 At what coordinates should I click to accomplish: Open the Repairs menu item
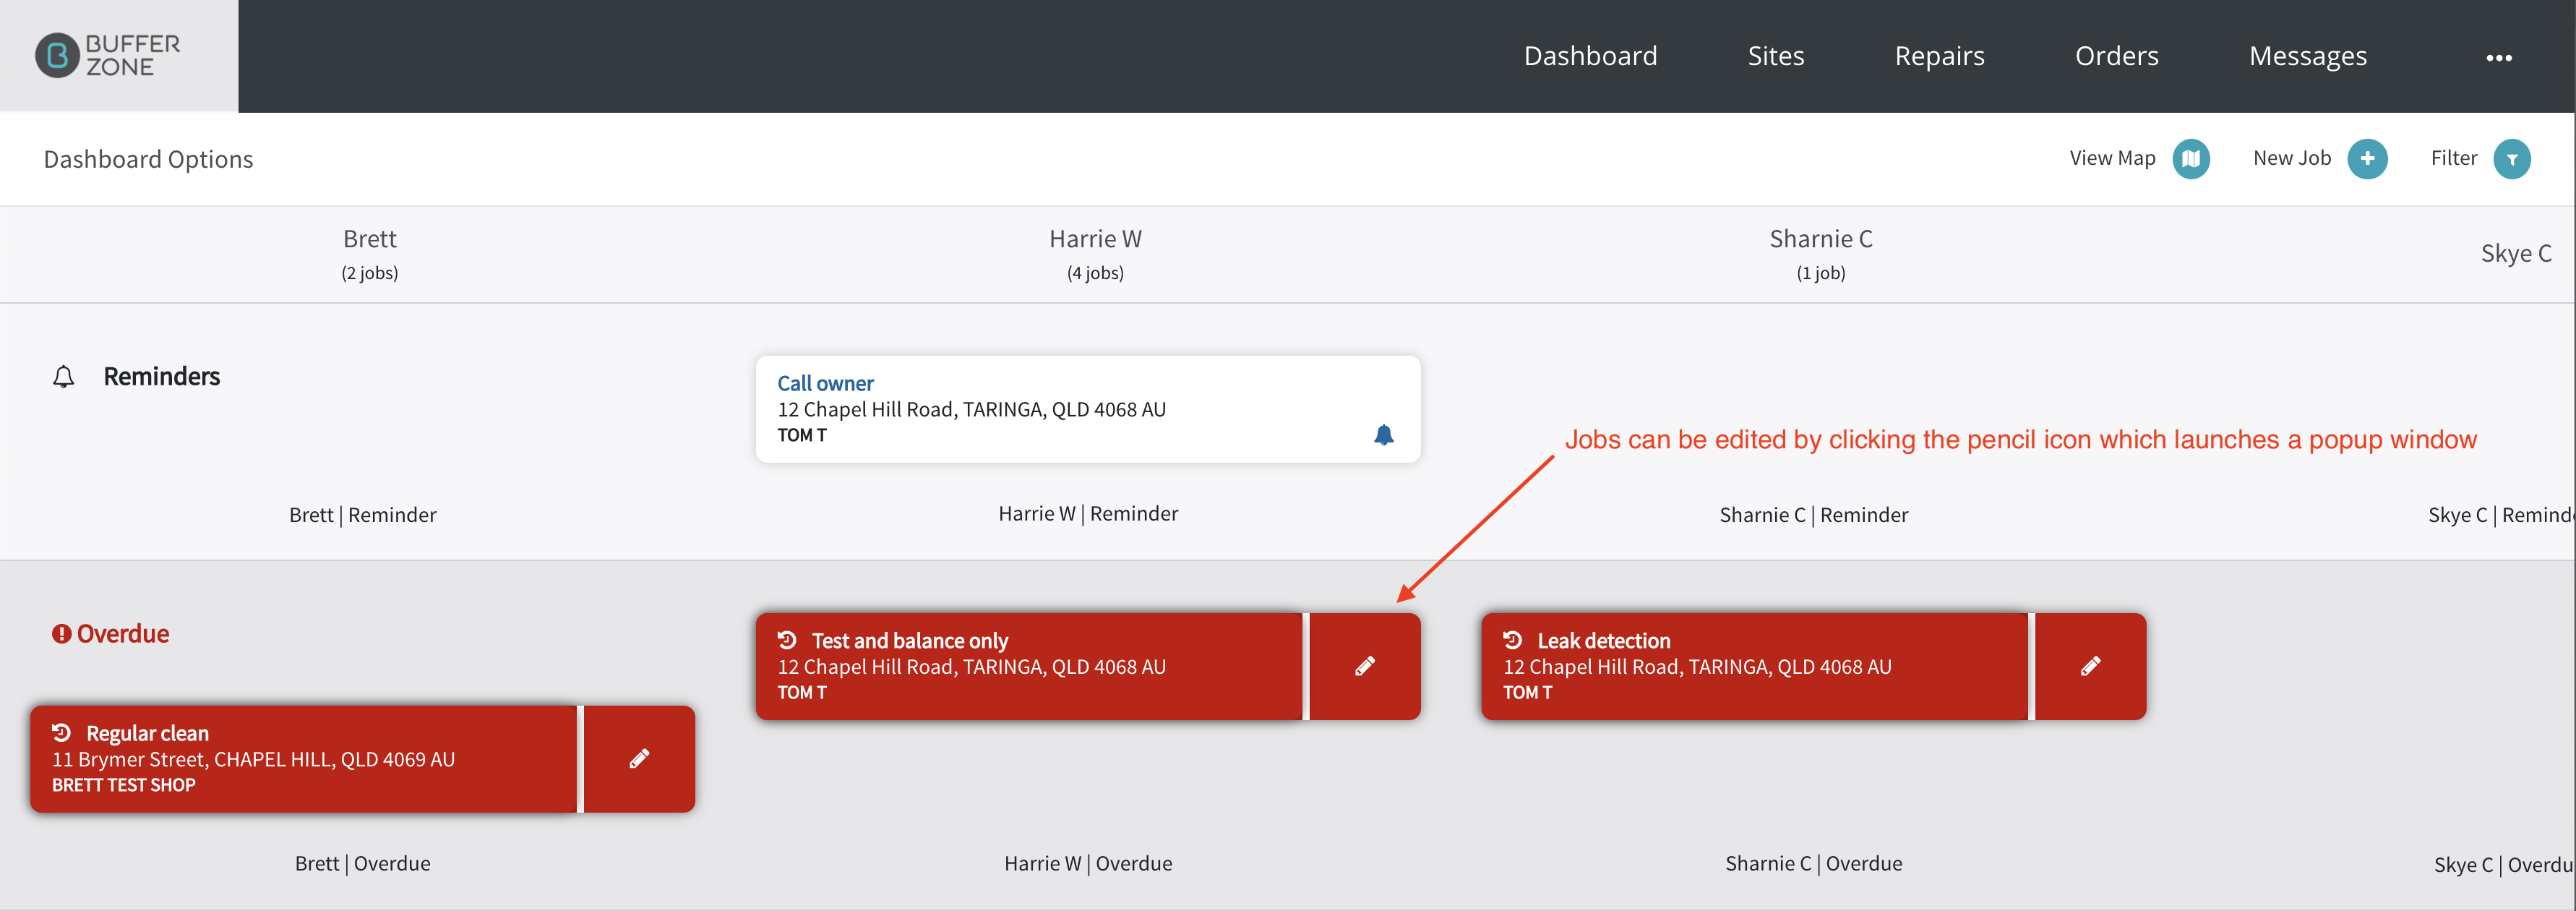click(x=1939, y=56)
